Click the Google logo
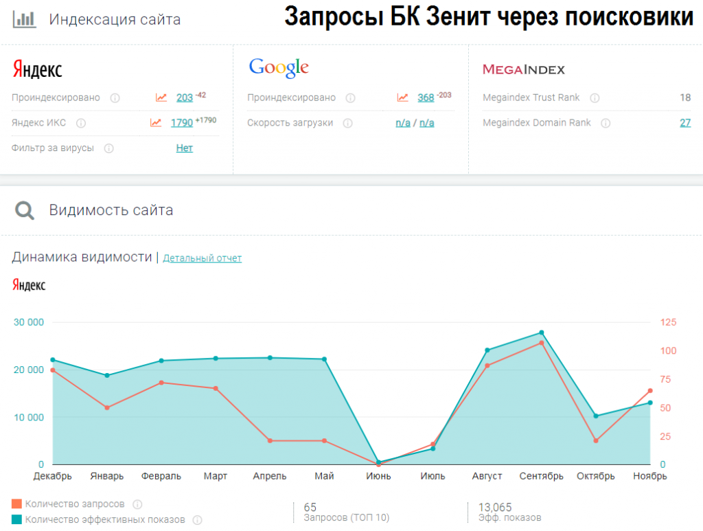The width and height of the screenshot is (703, 531). (279, 68)
